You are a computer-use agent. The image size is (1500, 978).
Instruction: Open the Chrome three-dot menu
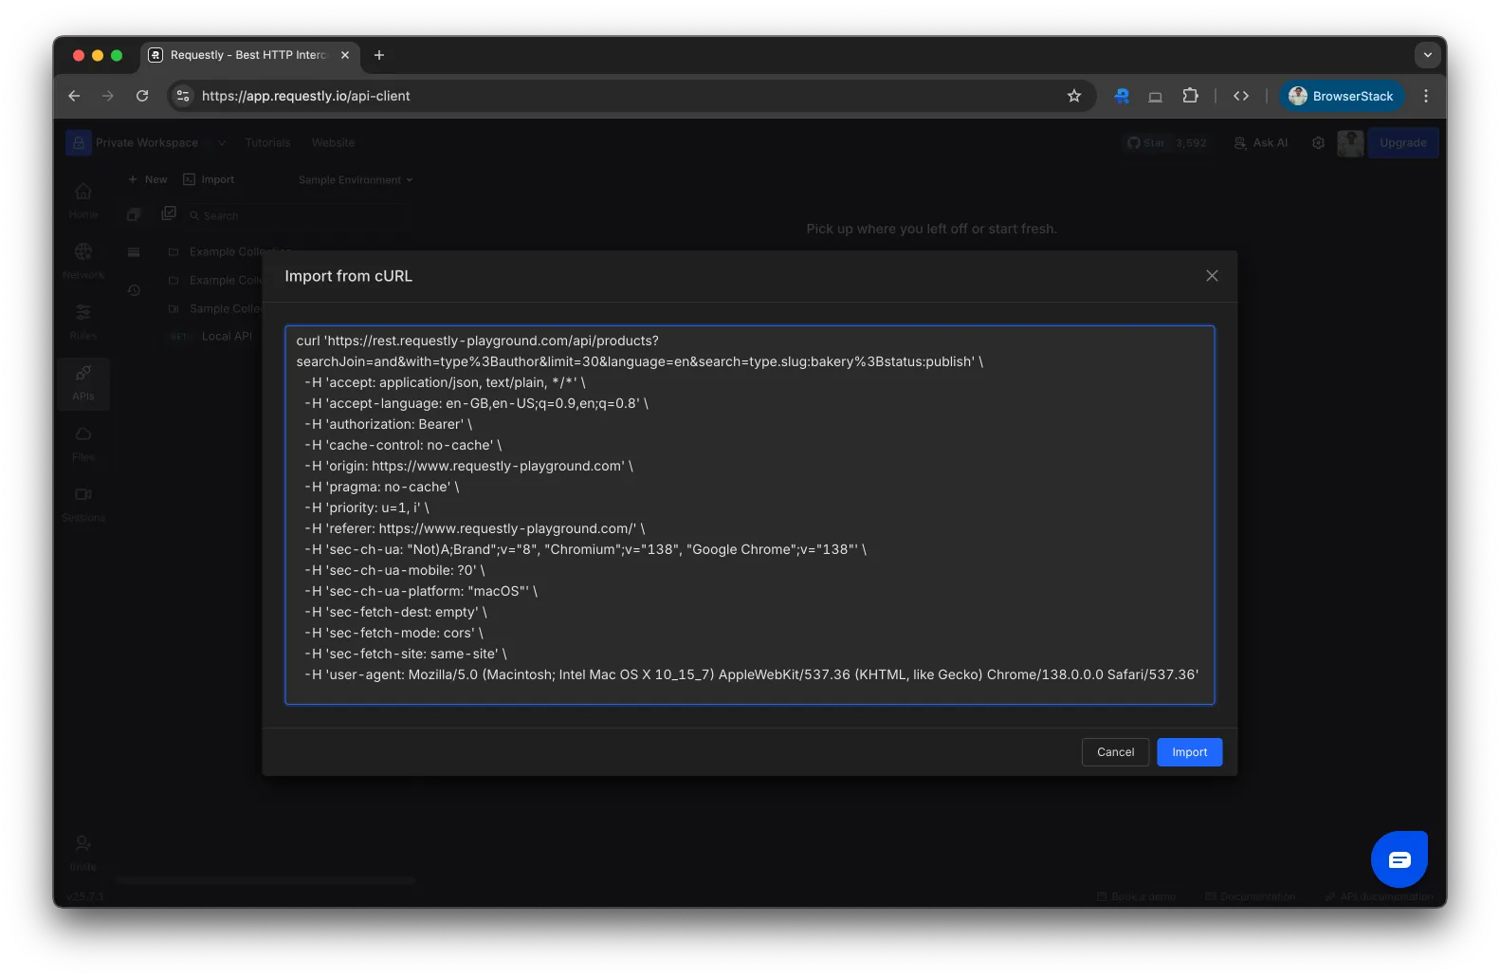click(x=1426, y=96)
